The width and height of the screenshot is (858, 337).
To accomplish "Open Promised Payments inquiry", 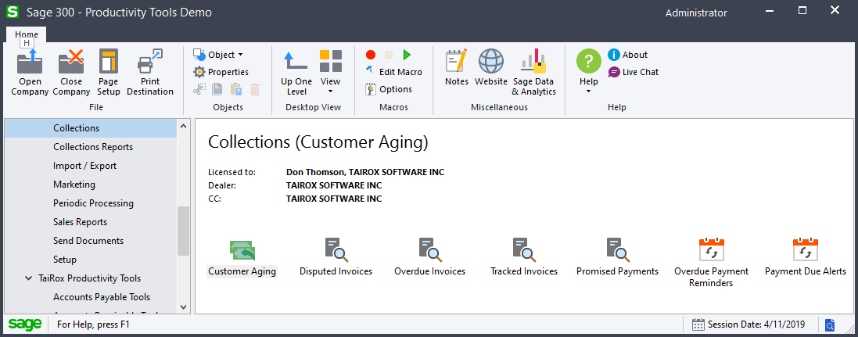I will pyautogui.click(x=618, y=257).
